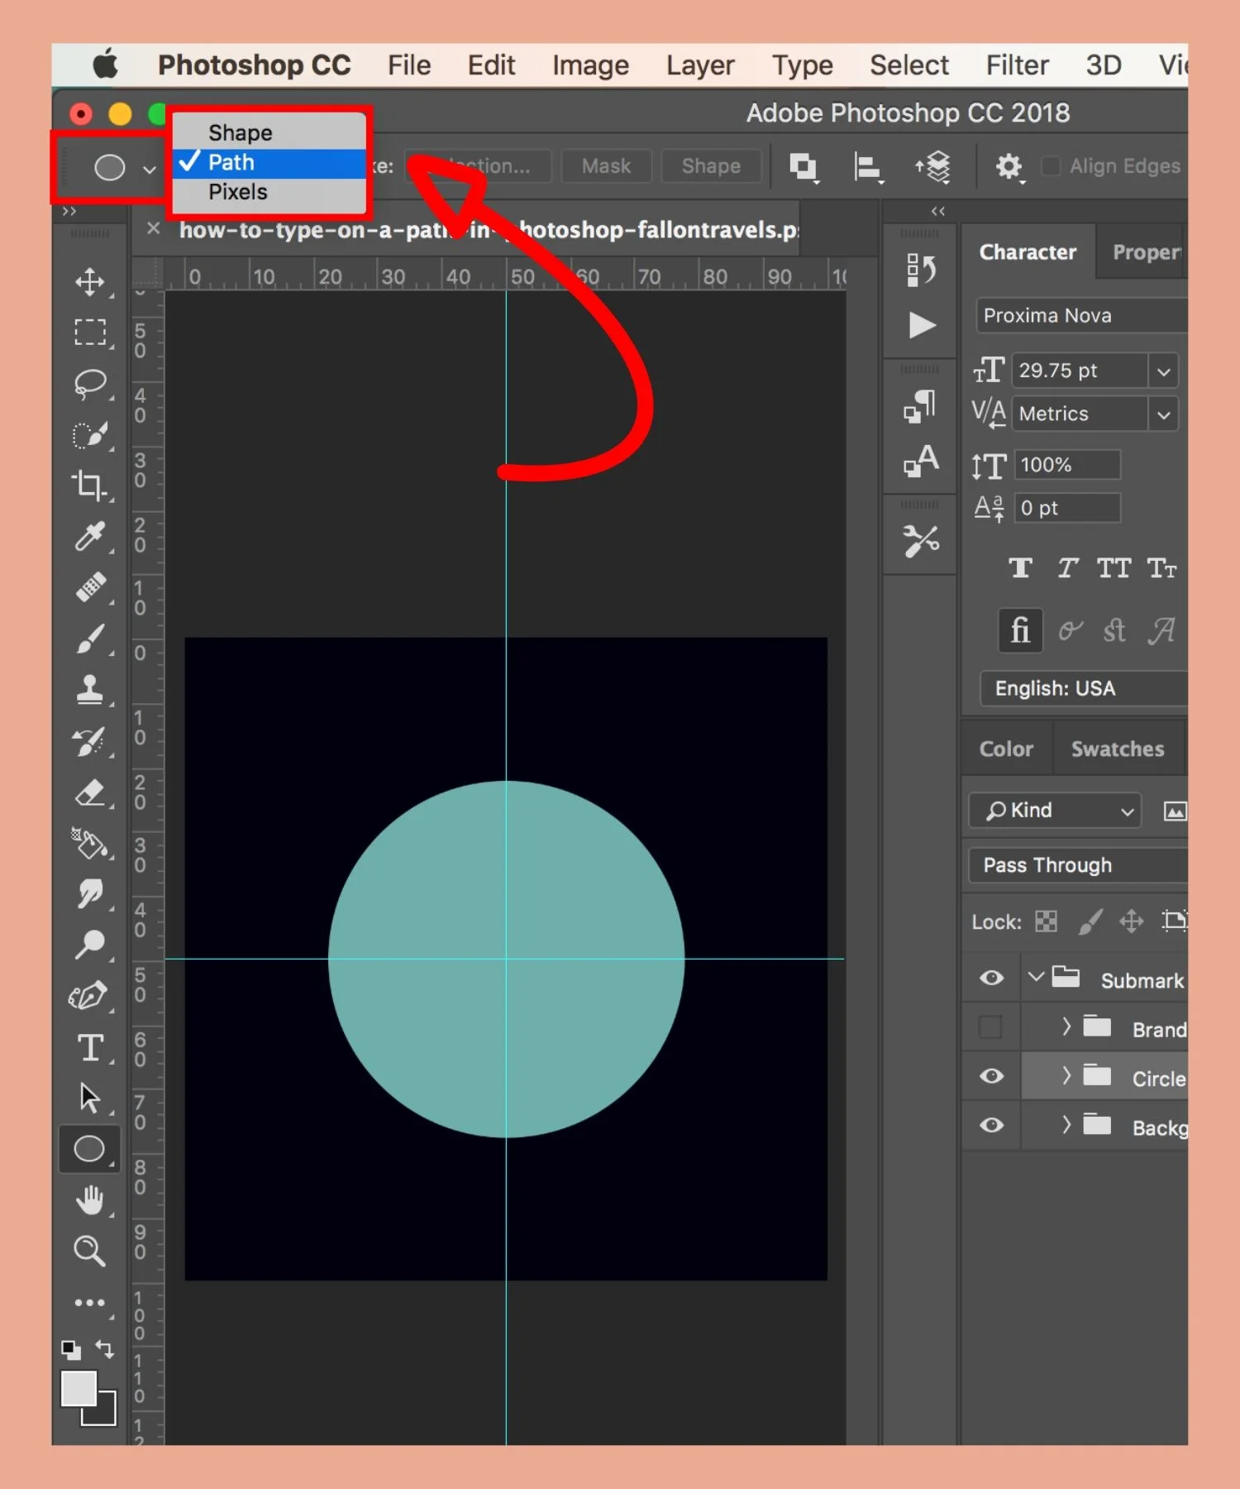Select the Ellipse tool in toolbar
The height and width of the screenshot is (1489, 1240).
pos(90,1149)
